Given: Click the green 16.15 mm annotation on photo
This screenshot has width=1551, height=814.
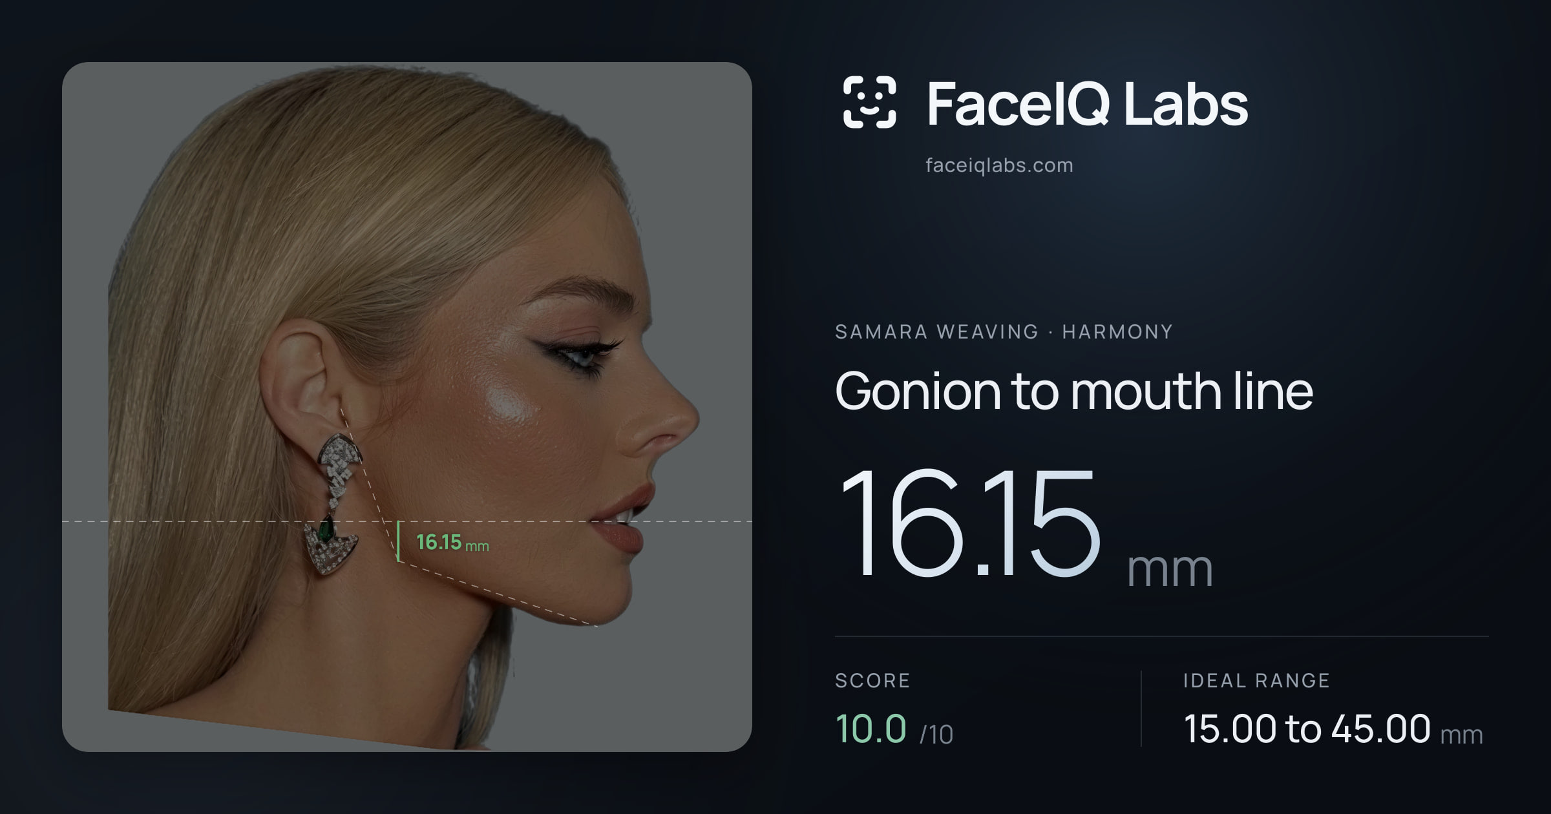Looking at the screenshot, I should pos(452,543).
